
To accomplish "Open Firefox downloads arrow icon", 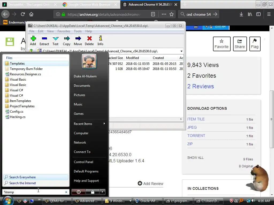I will click(241, 14).
